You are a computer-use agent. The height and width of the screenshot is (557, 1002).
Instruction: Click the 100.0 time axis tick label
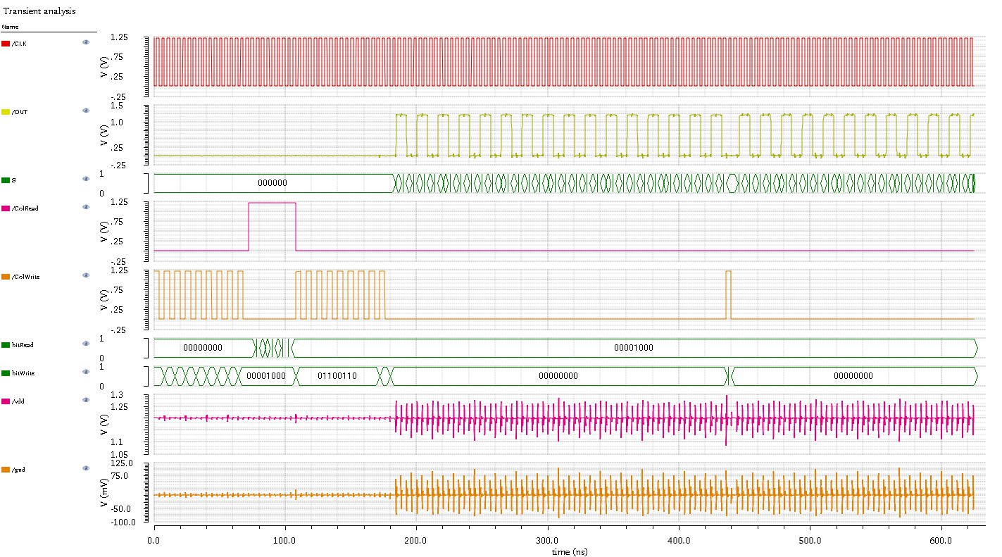(284, 541)
